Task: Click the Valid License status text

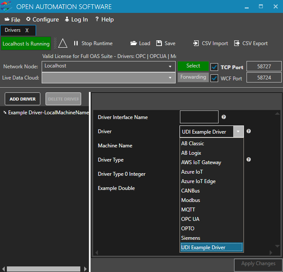Action: click(109, 56)
